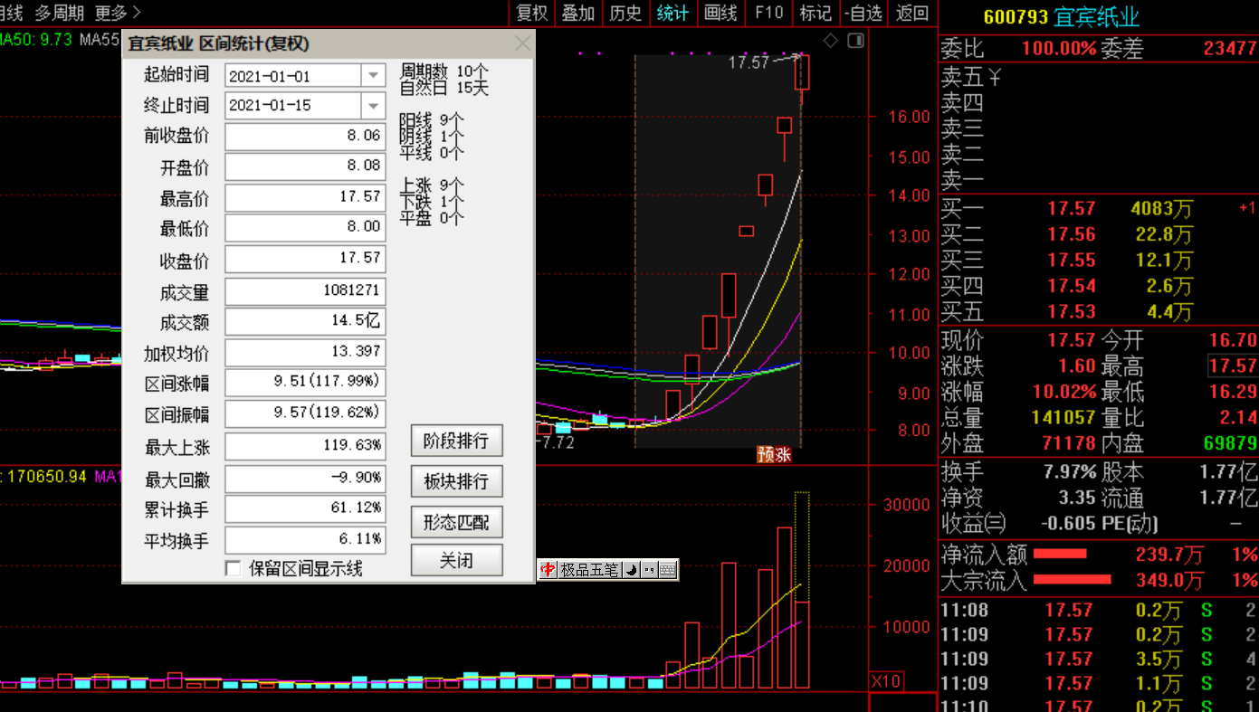Click the red 中 input method icon
Viewport: 1259px width, 712px height.
(548, 570)
